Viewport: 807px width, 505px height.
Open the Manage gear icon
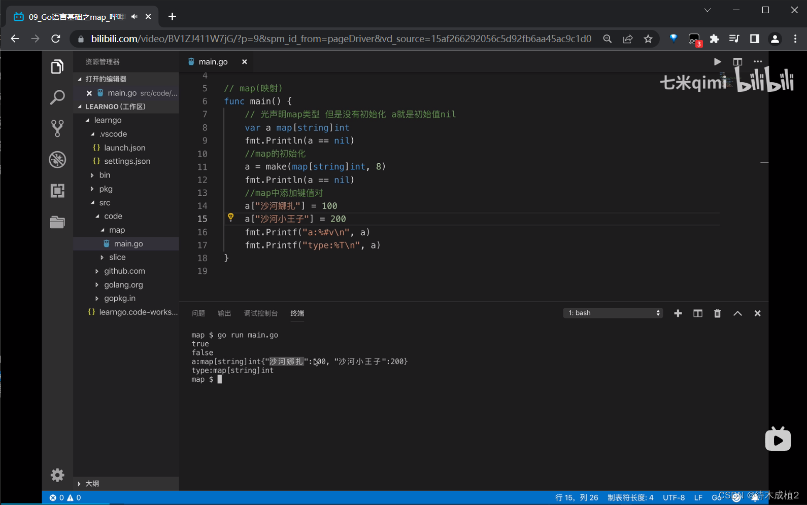pos(57,475)
